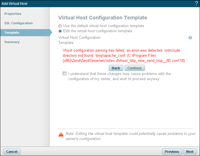Viewport: 200px width, 156px height.
Task: Tick the I understand these changes checkbox
Action: point(64,74)
